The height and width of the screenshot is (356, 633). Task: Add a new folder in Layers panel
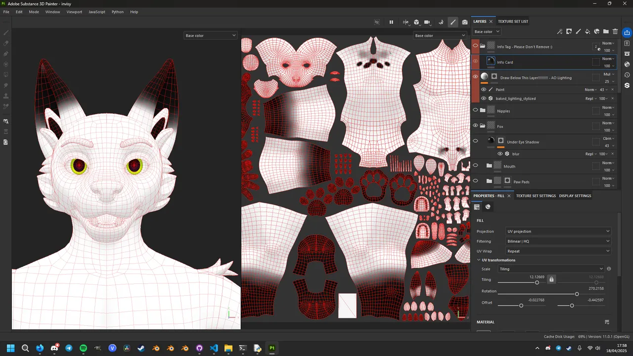[606, 32]
